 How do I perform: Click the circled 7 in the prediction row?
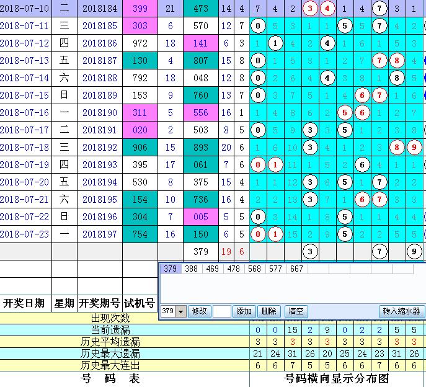379,252
